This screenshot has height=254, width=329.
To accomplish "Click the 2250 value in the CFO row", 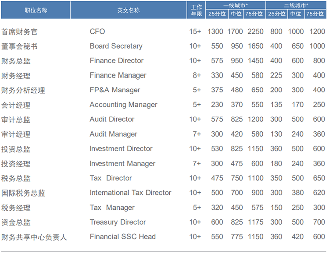I will pos(255,32).
